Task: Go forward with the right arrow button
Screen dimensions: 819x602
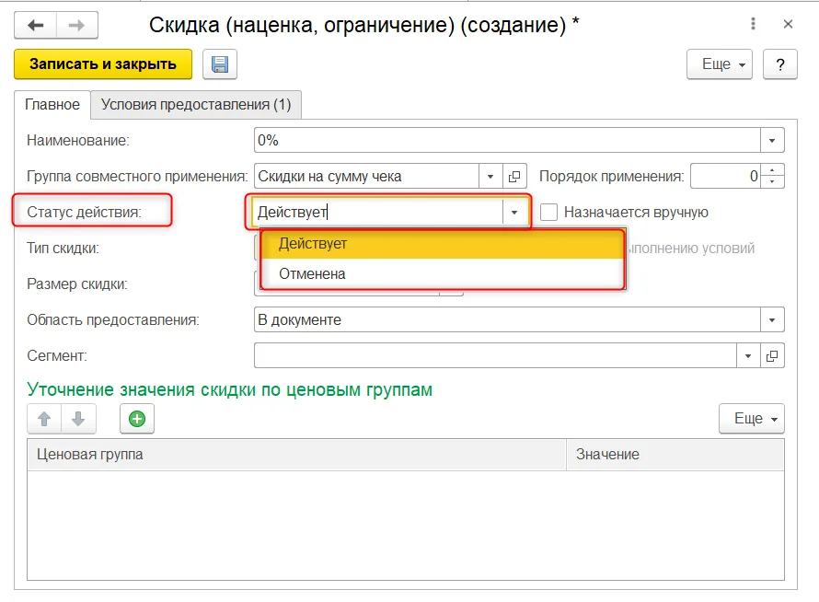Action: 76,25
